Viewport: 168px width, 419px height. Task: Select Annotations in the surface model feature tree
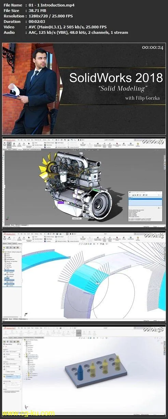9,257
